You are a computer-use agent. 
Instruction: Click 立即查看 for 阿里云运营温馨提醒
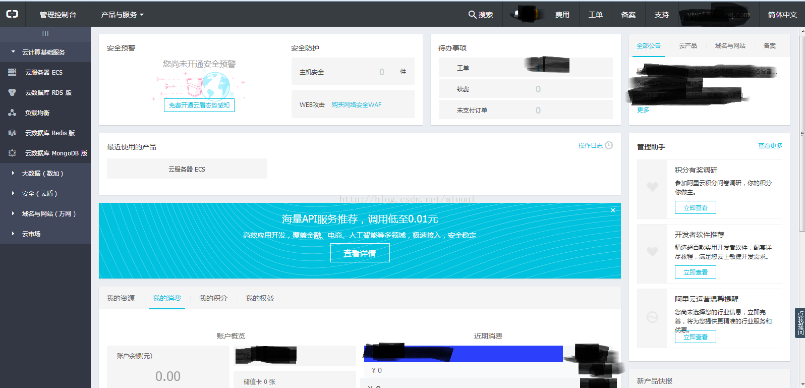(696, 337)
